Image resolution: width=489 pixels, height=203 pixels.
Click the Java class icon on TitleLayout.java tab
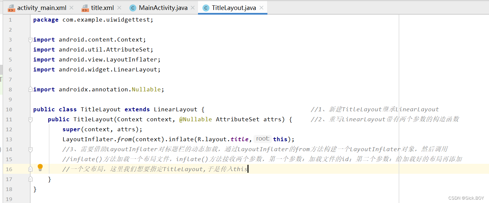[206, 7]
